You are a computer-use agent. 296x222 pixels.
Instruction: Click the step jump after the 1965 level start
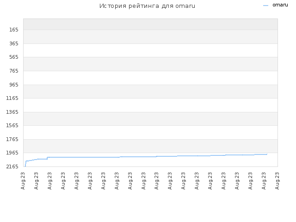(x=47, y=158)
